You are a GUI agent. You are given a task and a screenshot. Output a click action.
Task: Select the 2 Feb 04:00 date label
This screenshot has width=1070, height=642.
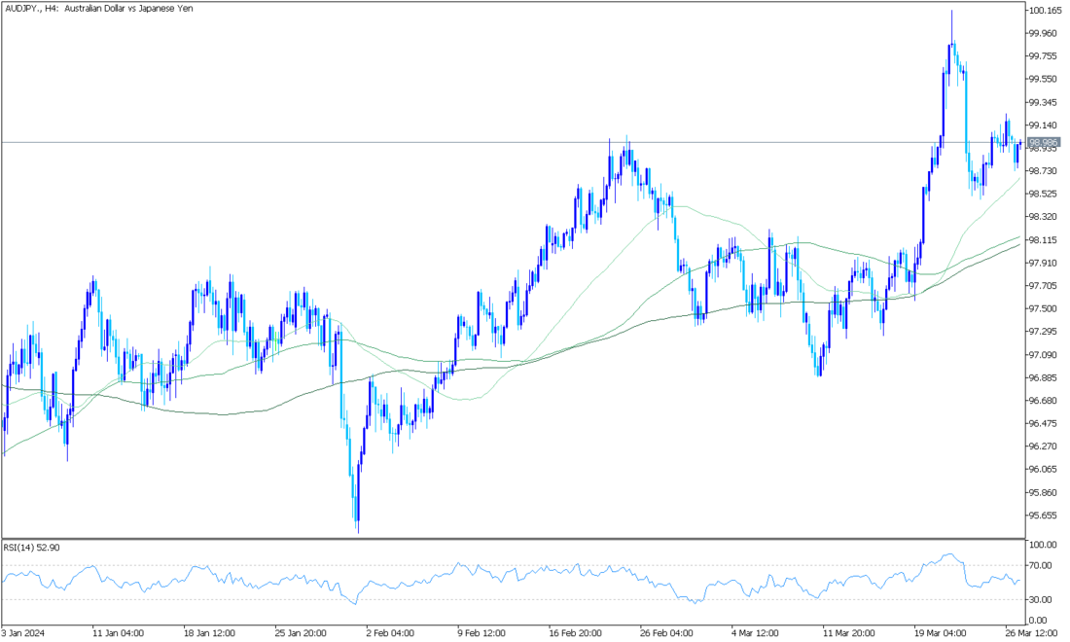[x=388, y=630]
